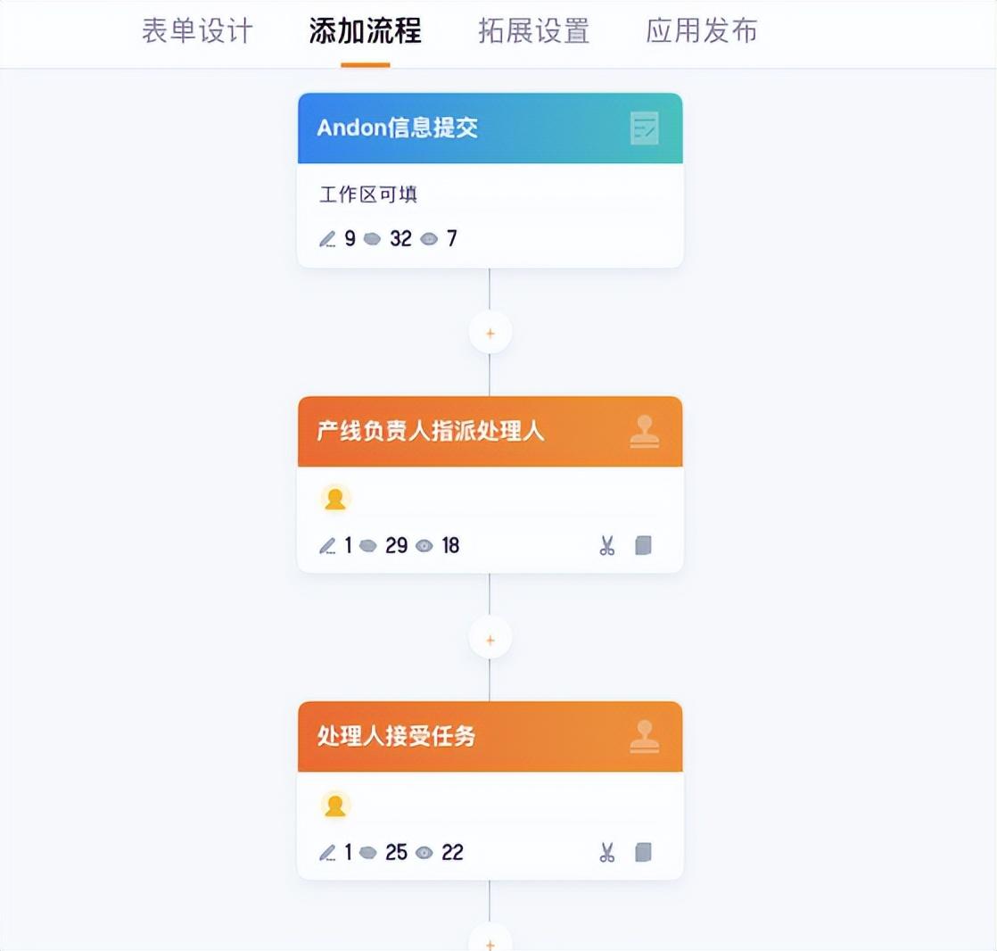Viewport: 997px width, 951px height.
Task: Select the 工作区可填 text in Andon信息提交 card
Action: [368, 194]
